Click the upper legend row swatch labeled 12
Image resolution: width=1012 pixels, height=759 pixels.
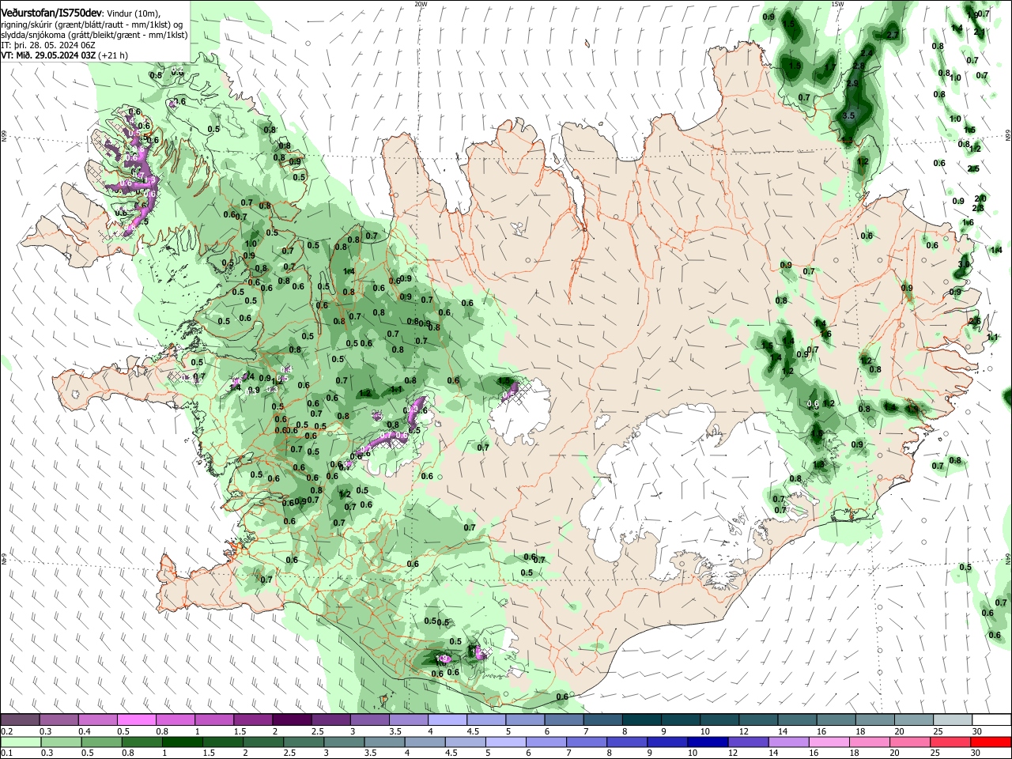click(x=759, y=719)
